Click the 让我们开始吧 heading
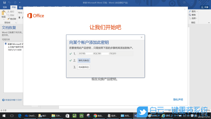The image size is (211, 119). click(x=105, y=27)
